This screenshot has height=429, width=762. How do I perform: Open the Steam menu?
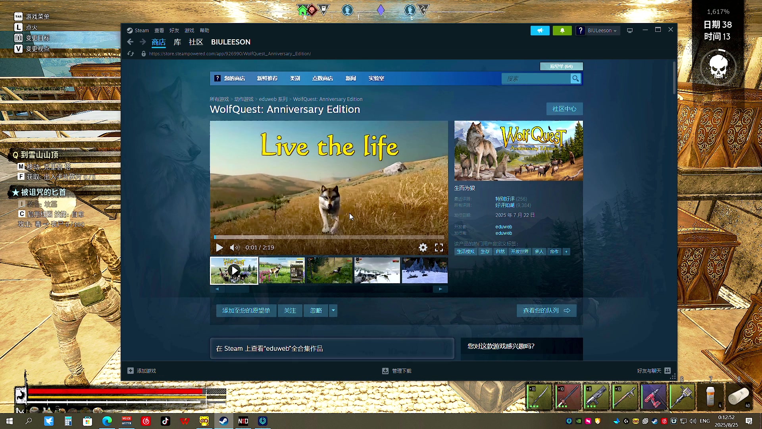point(142,31)
